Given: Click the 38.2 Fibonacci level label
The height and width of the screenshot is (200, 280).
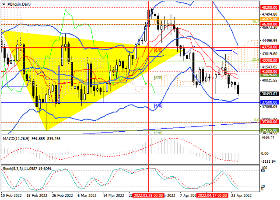Looking at the screenshot, I should pos(255,22).
